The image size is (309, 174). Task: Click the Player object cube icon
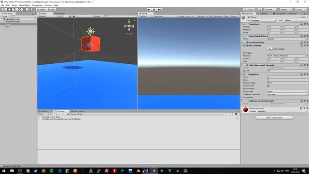[x=243, y=18]
